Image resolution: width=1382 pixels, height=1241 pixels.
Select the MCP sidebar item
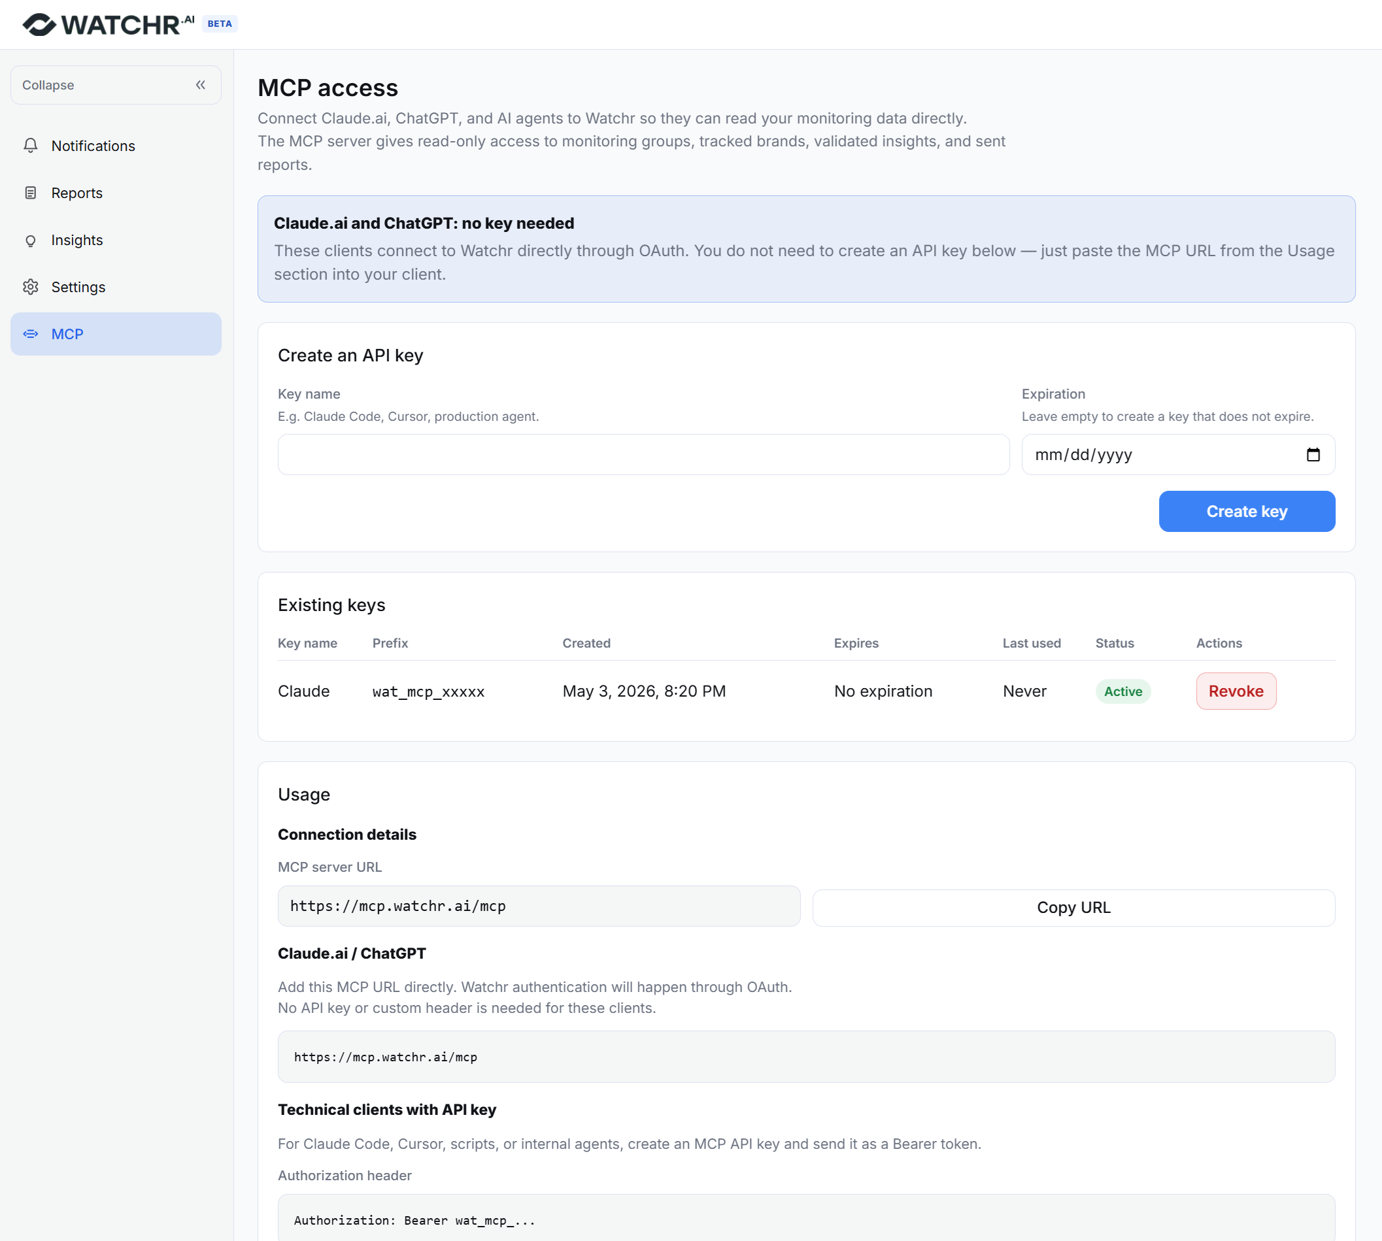coord(116,334)
